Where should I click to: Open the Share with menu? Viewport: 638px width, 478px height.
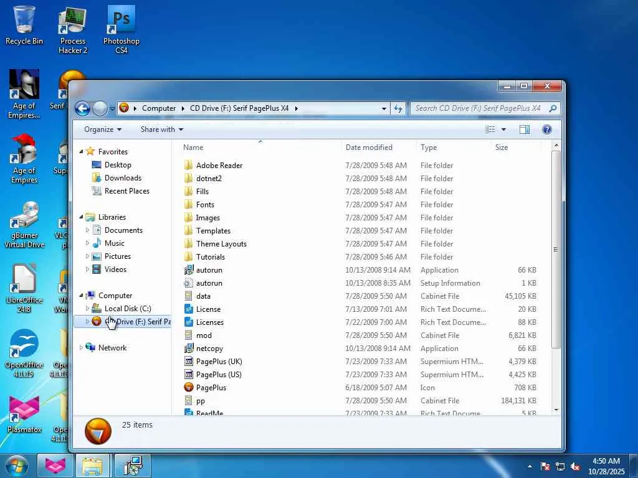[x=161, y=129]
